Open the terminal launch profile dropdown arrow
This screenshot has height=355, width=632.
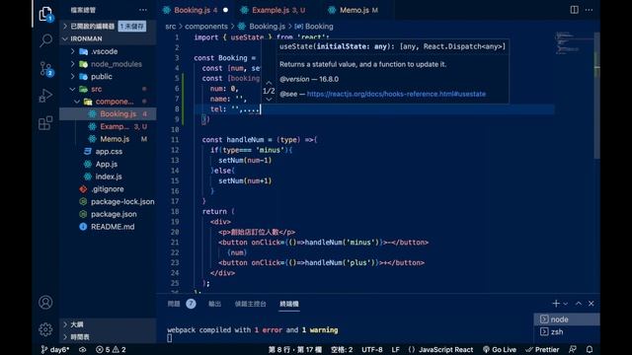[x=566, y=304]
